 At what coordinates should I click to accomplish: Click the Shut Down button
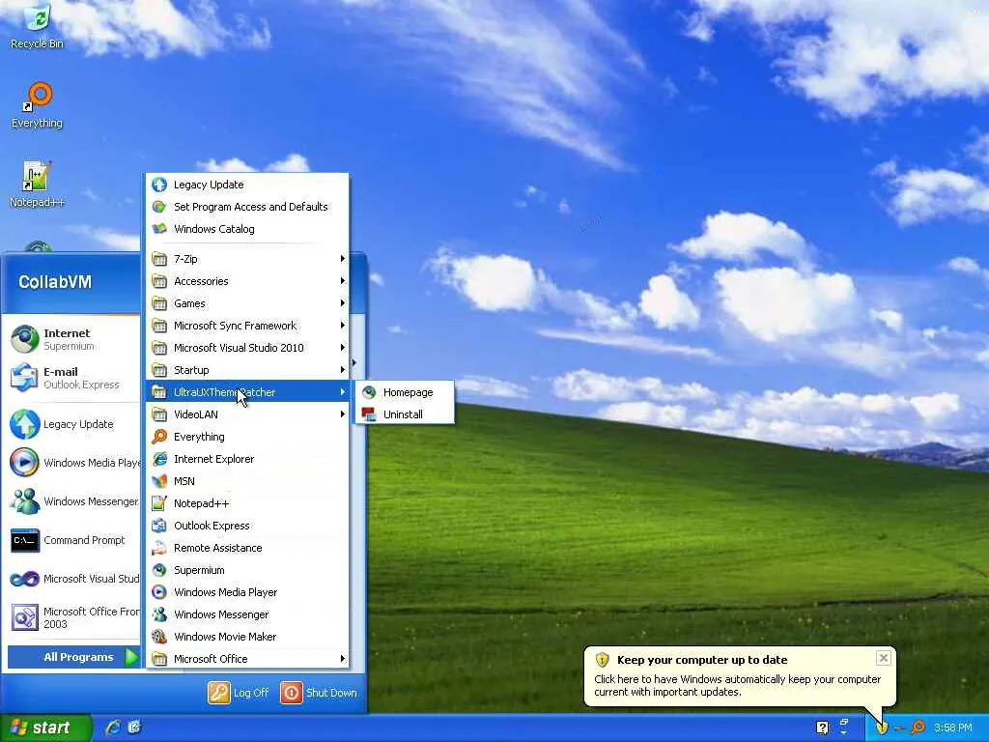(319, 693)
